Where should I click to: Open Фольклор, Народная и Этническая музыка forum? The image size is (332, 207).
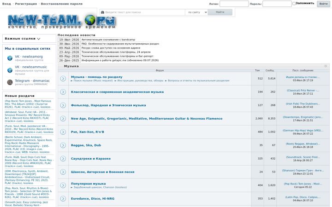(108, 105)
